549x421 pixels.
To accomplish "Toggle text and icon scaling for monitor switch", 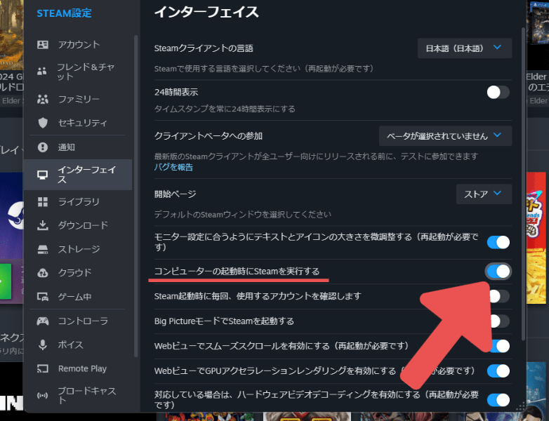I will [498, 242].
